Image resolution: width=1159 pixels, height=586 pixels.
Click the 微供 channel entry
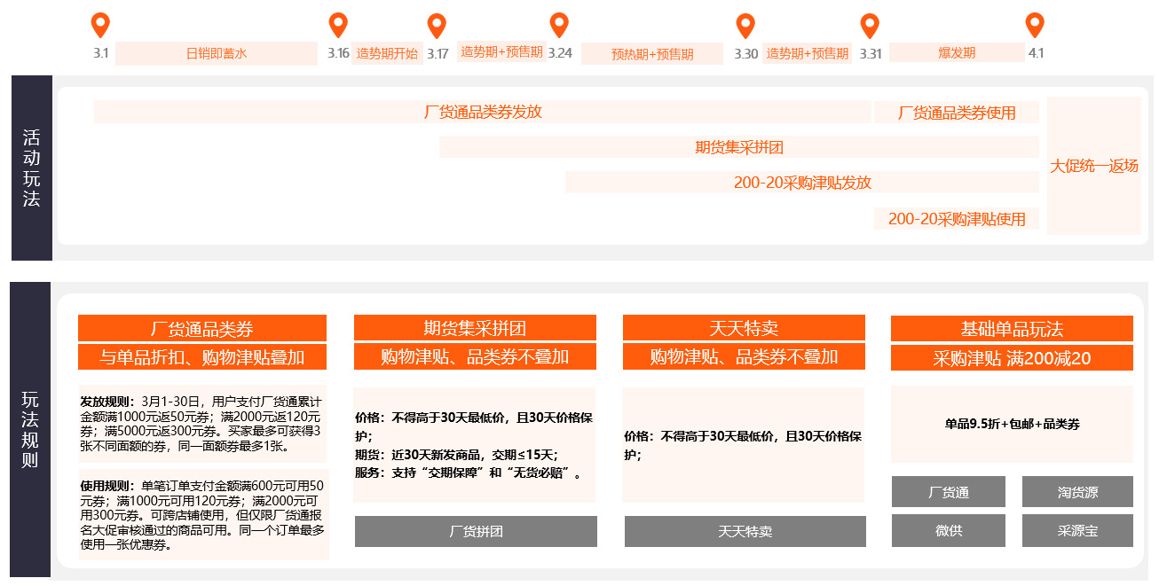949,531
